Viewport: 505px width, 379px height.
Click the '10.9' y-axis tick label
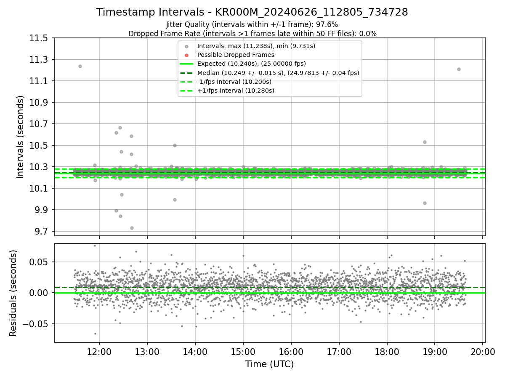40,103
